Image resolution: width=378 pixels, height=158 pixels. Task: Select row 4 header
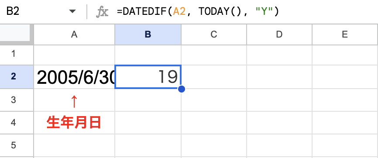14,123
